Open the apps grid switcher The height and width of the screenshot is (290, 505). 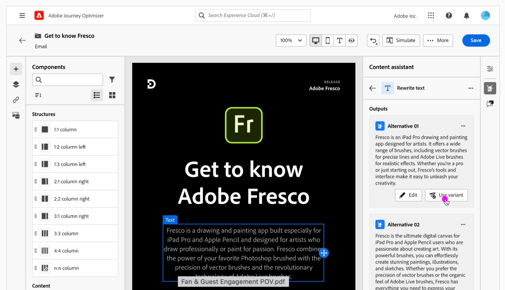(431, 16)
